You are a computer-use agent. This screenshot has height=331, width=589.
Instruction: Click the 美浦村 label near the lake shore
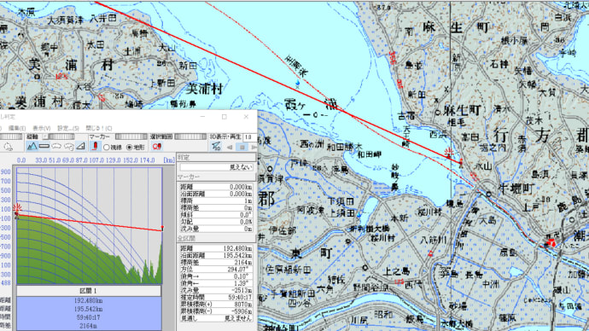[205, 89]
